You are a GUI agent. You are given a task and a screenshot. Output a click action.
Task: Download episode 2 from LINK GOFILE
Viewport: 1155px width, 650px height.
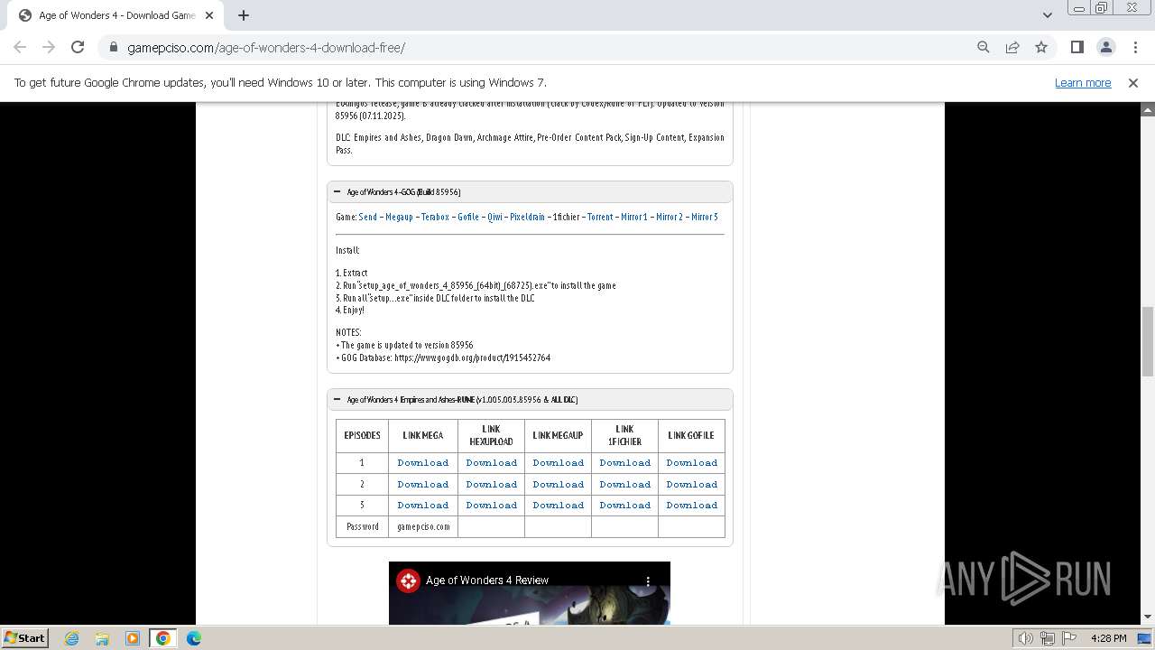tap(692, 484)
